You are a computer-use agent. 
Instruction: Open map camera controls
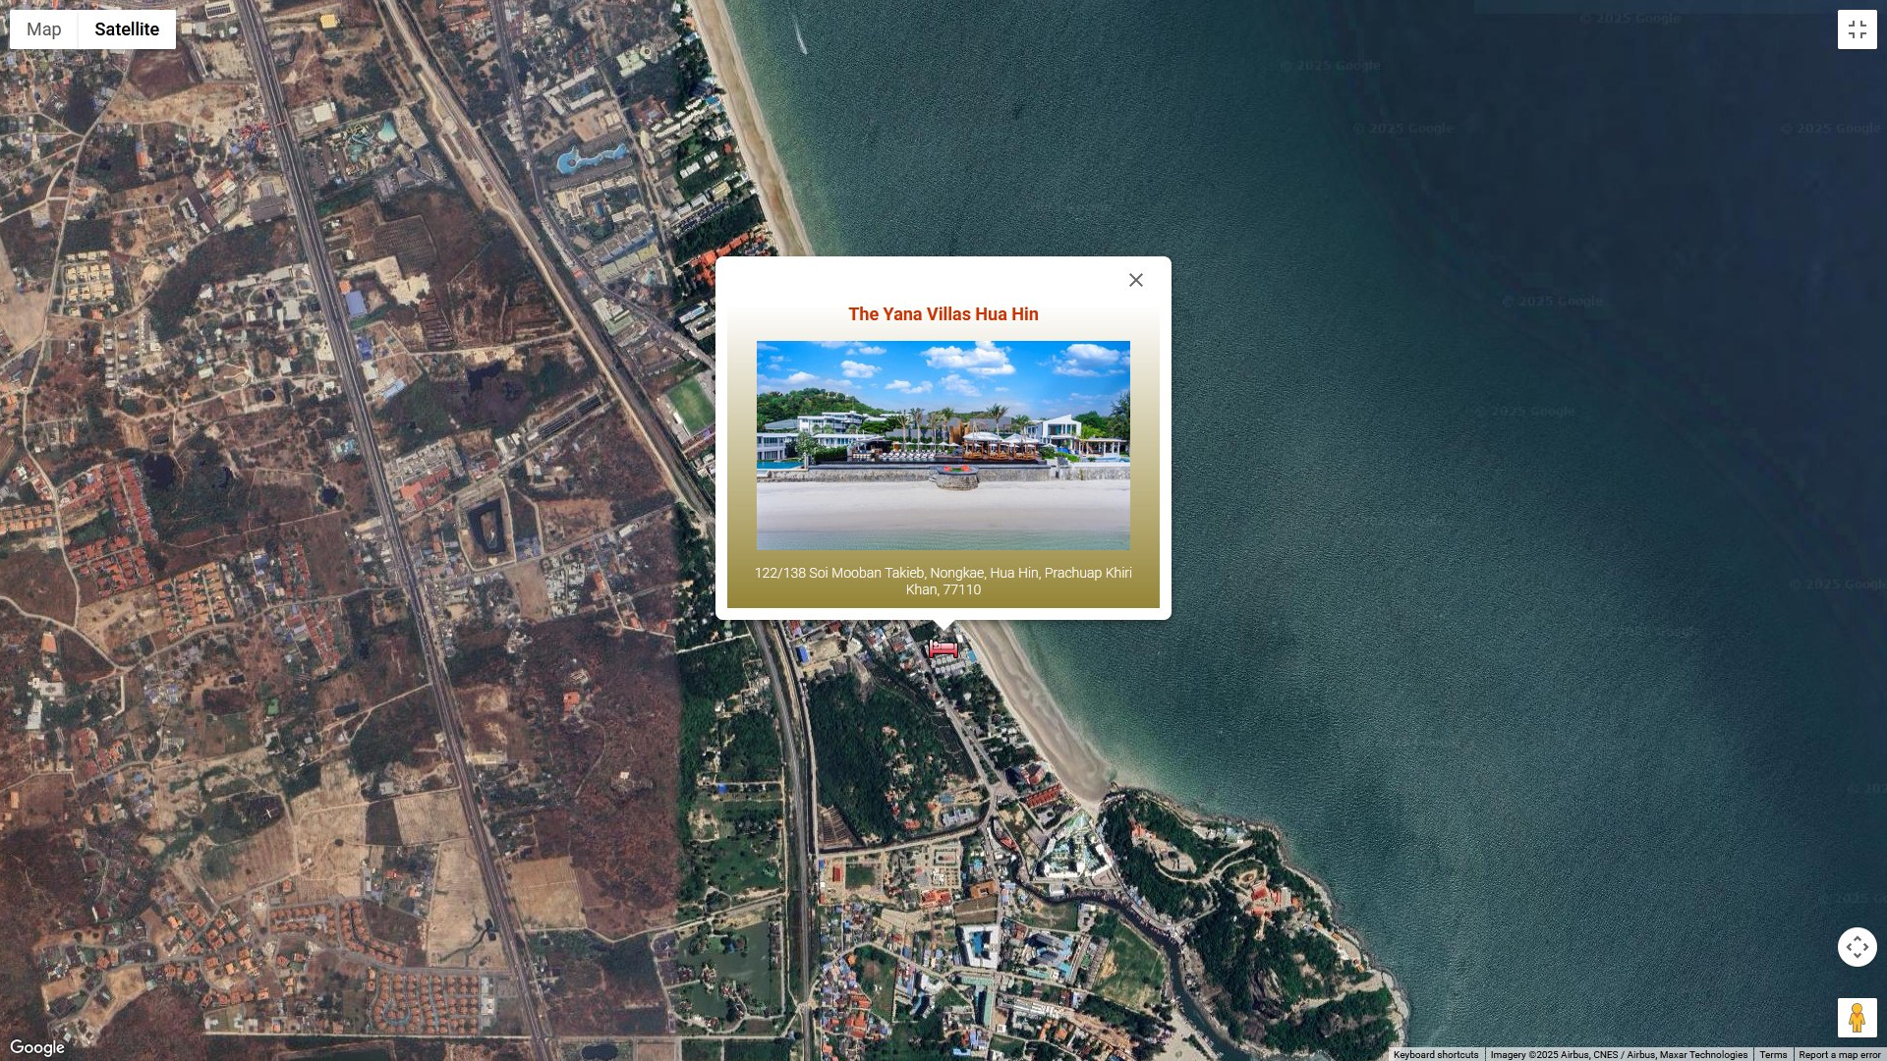point(1857,947)
